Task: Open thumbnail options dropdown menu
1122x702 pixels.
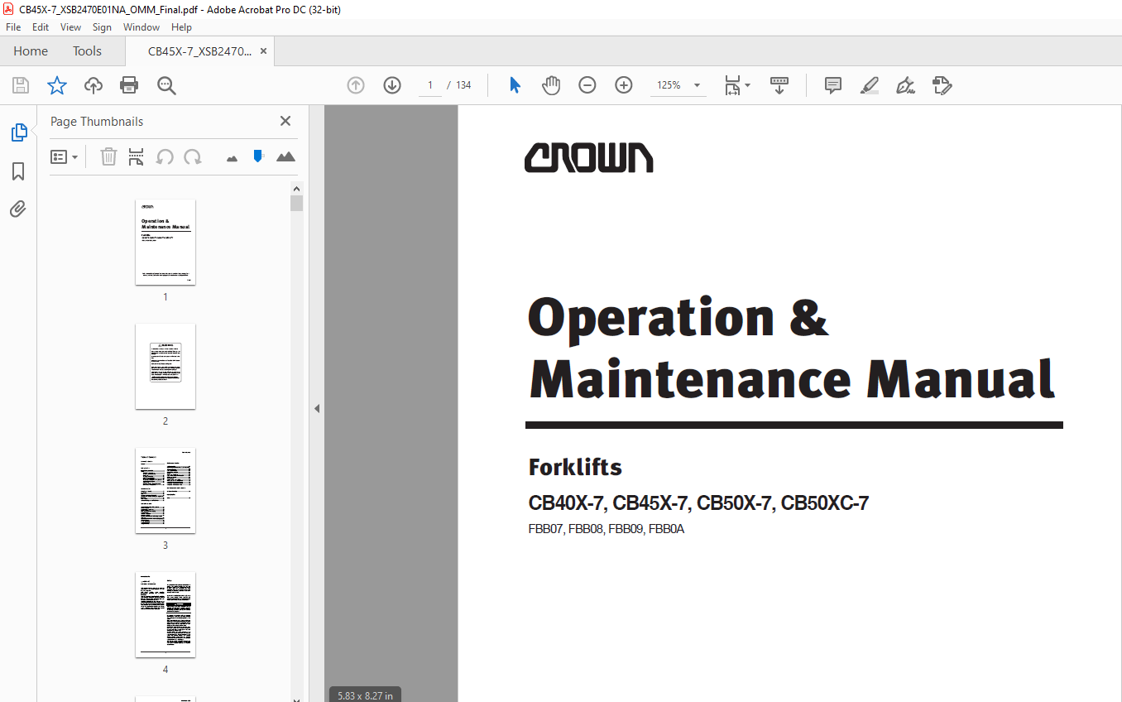Action: (x=65, y=156)
